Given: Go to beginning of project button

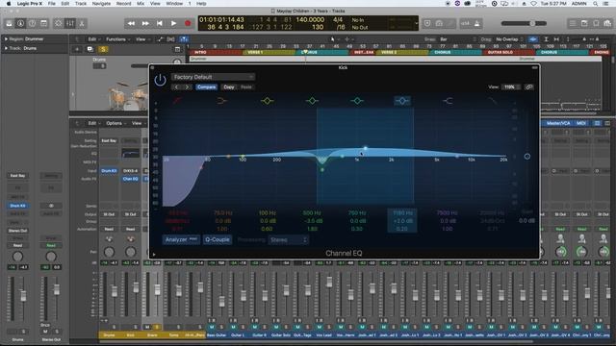Looking at the screenshot, I should 160,23.
